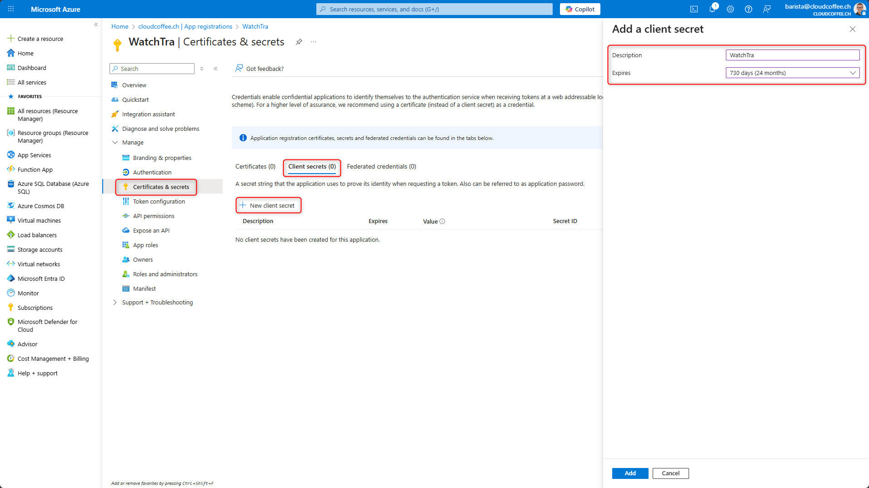The image size is (869, 488).
Task: Open the portal menu waffle icon
Action: [11, 9]
